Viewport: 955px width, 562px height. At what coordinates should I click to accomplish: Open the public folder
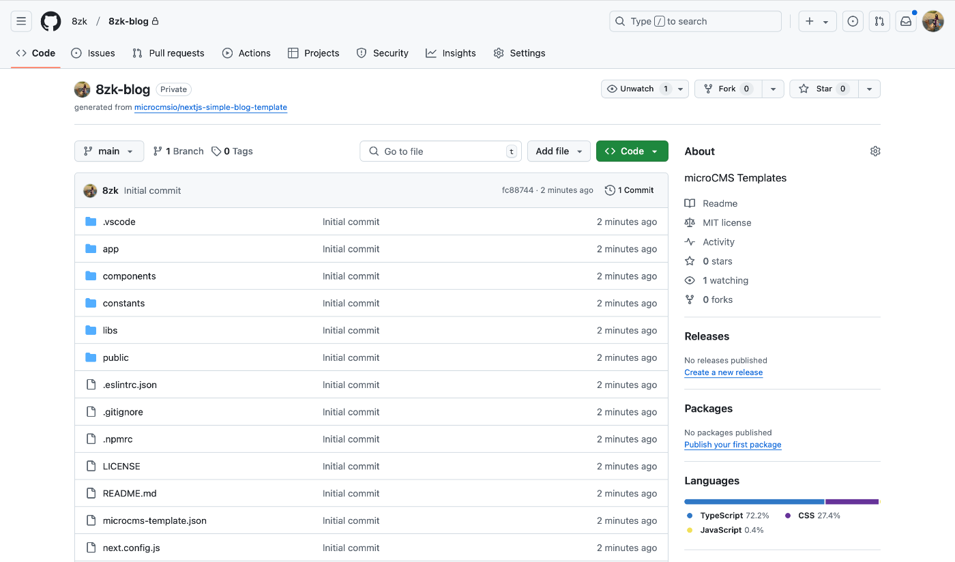pyautogui.click(x=116, y=358)
